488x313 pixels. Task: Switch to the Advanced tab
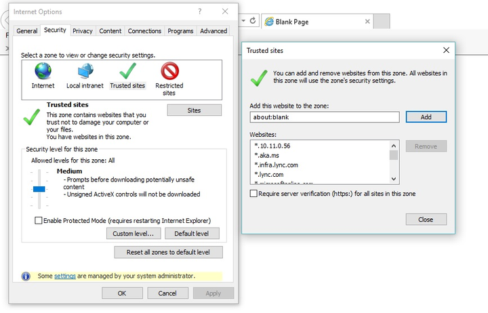(x=213, y=31)
